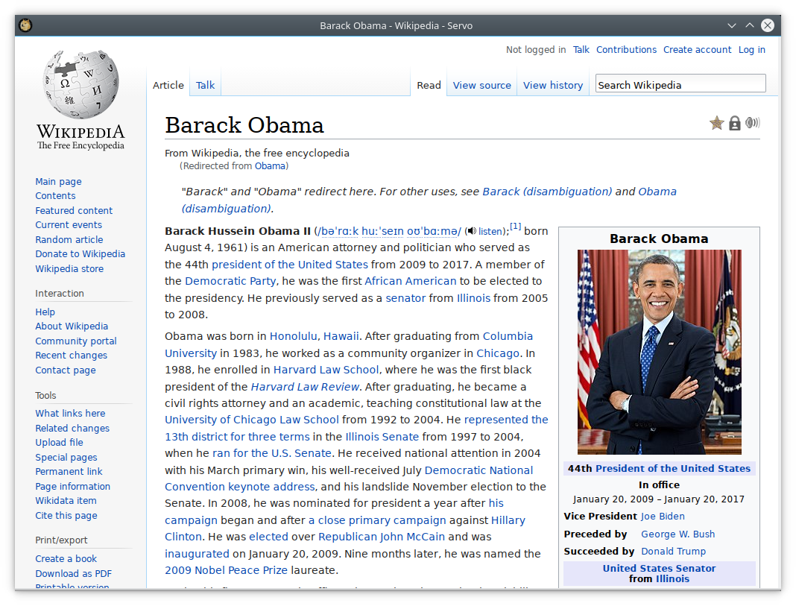
Task: Open Contents in sidebar
Action: coord(55,196)
